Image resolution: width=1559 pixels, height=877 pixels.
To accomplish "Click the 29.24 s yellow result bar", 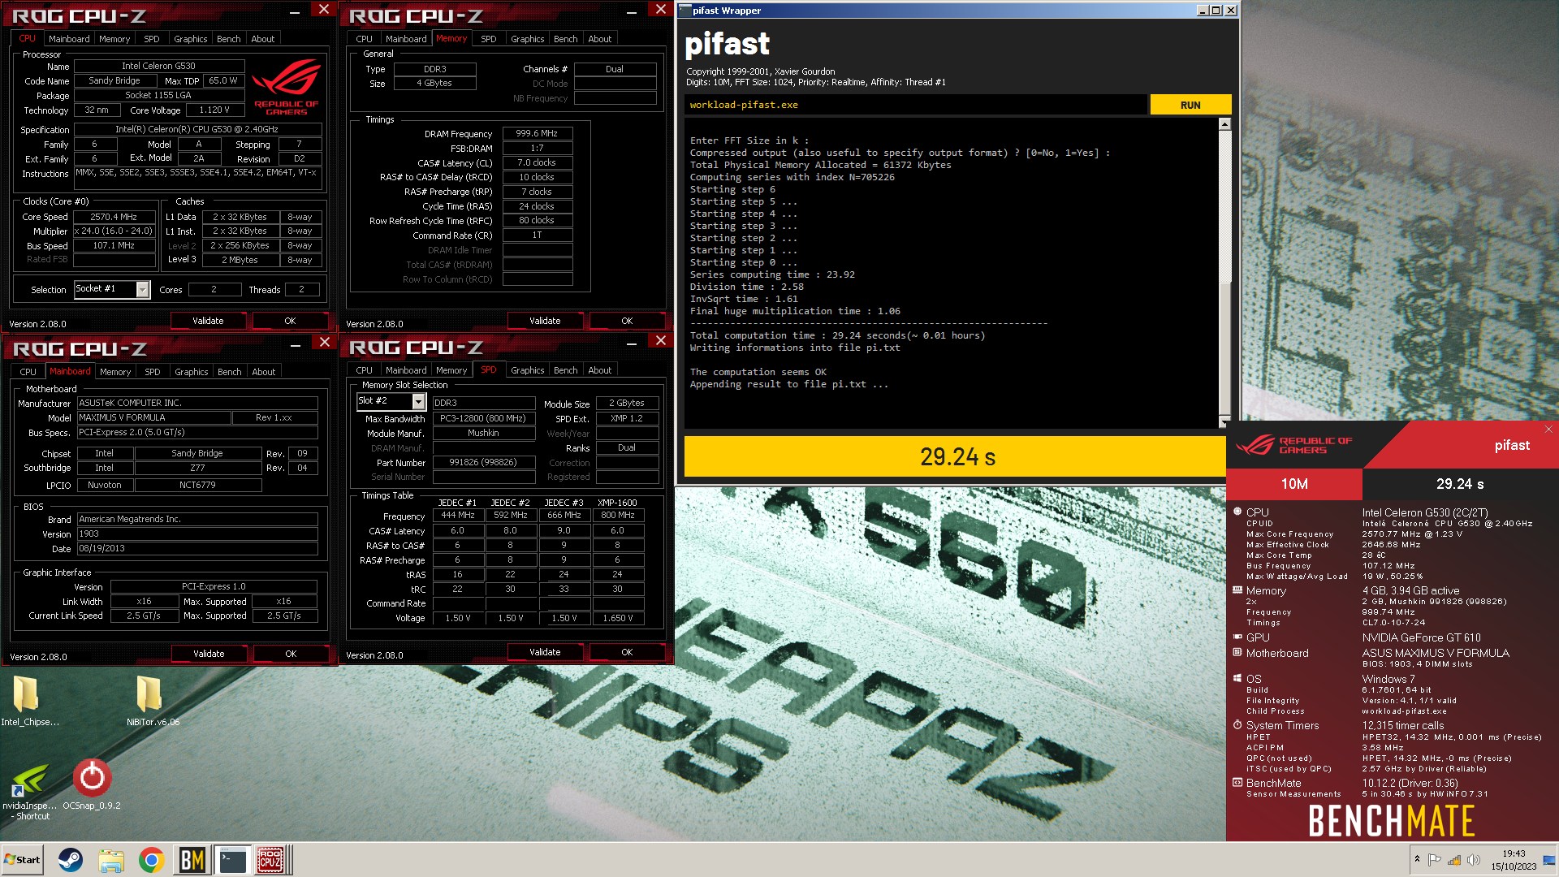I will [x=955, y=456].
